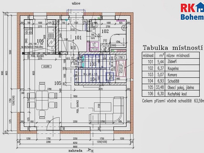Click the area value "5,44" in the table
The image size is (204, 153).
coord(160,62)
